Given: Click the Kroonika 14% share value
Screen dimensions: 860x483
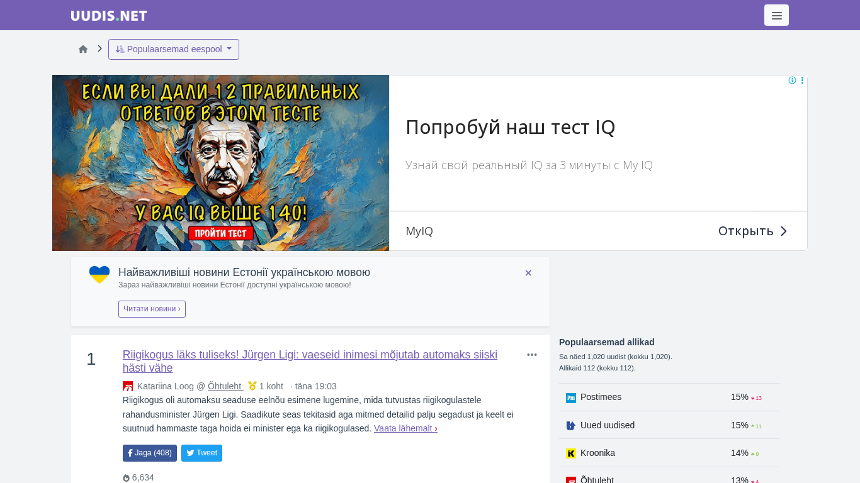Looking at the screenshot, I should click(740, 453).
